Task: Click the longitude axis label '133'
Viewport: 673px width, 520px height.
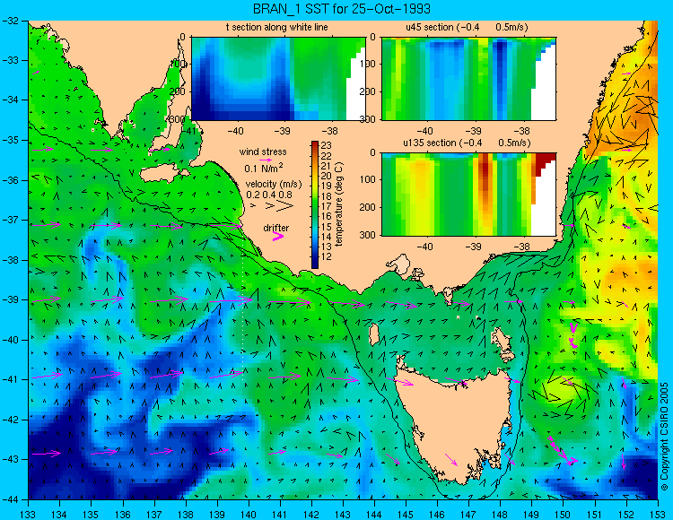Action: 29,514
